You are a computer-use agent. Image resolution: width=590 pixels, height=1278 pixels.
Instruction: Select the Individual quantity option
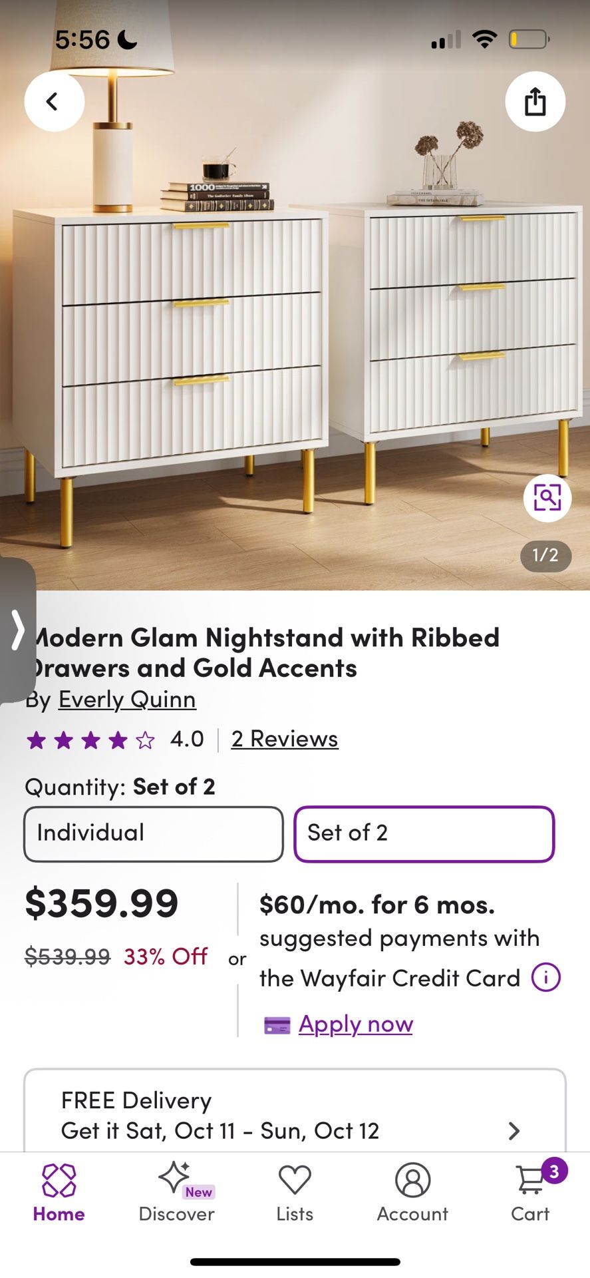(x=153, y=834)
